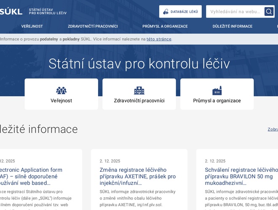Click the Zobrazit link beside section heading
This screenshot has height=210, width=278.
(273, 129)
